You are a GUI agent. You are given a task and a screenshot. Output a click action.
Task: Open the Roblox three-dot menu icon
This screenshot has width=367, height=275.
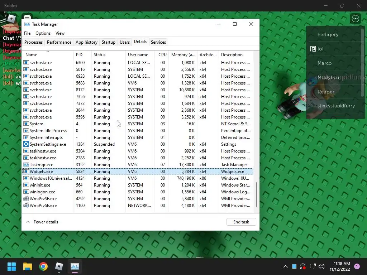355,19
